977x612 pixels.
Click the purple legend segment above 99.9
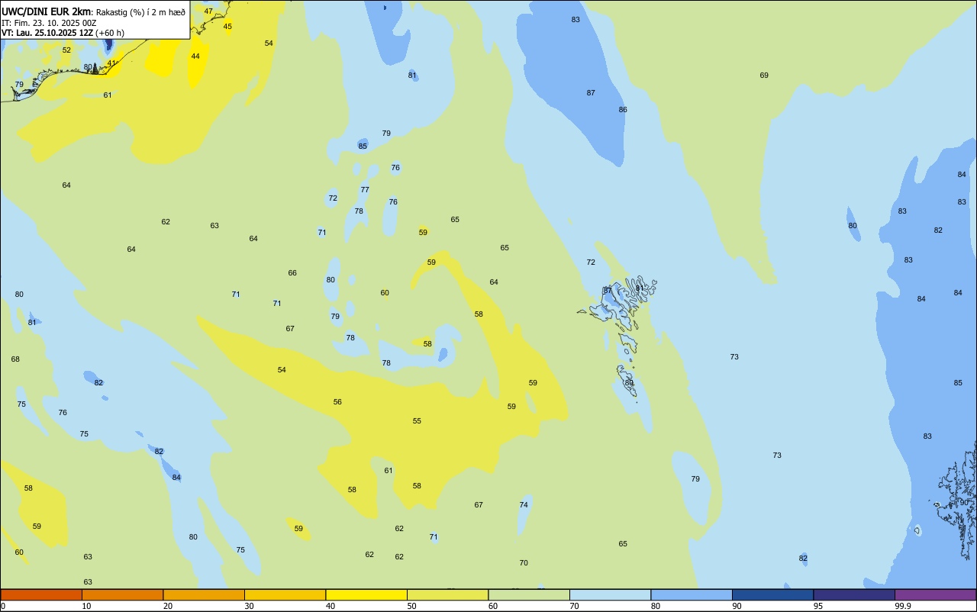(x=936, y=594)
